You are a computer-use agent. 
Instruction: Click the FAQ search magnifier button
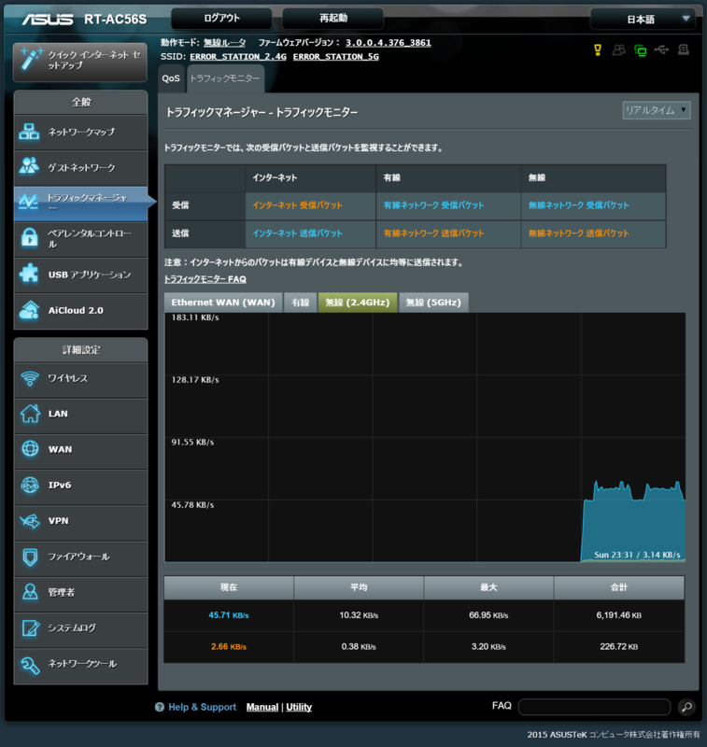pyautogui.click(x=686, y=707)
